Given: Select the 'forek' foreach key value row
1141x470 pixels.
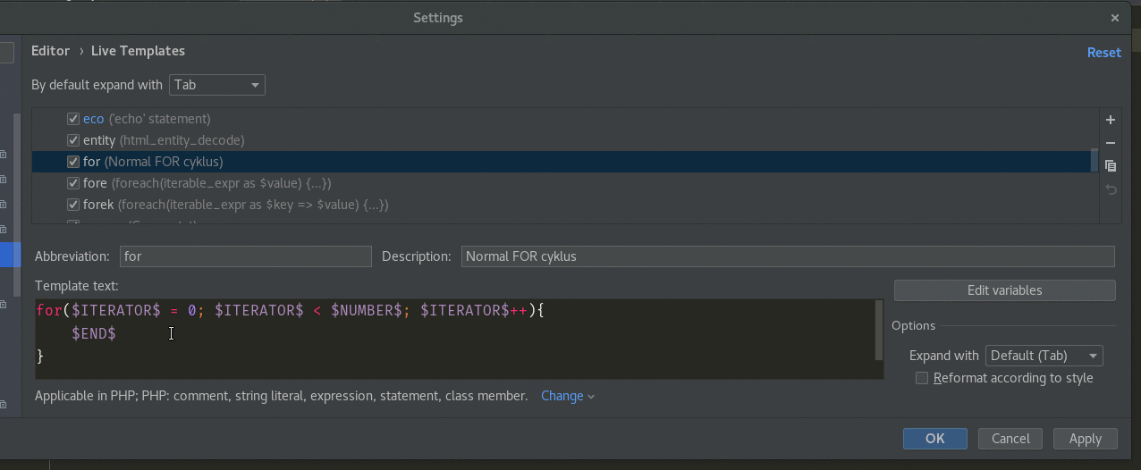Looking at the screenshot, I should pos(564,205).
